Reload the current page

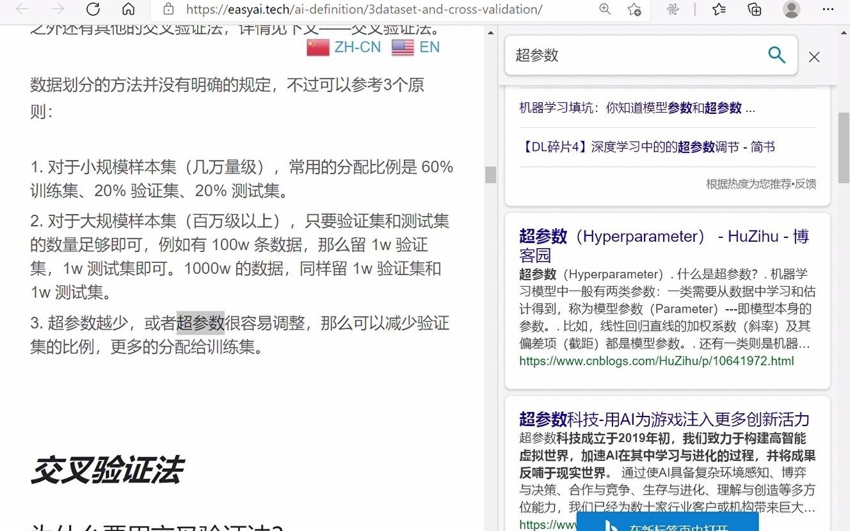(x=93, y=9)
